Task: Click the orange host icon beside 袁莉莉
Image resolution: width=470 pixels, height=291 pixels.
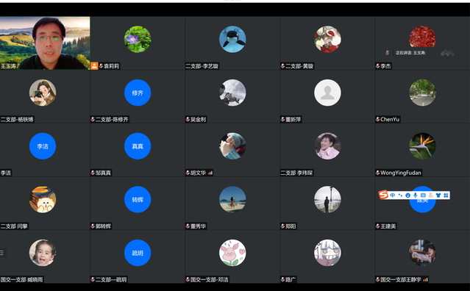Action: (x=94, y=66)
